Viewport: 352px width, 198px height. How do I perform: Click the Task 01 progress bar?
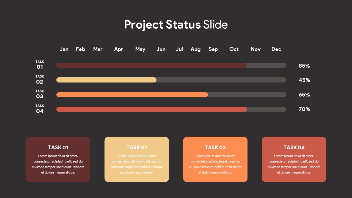click(171, 65)
